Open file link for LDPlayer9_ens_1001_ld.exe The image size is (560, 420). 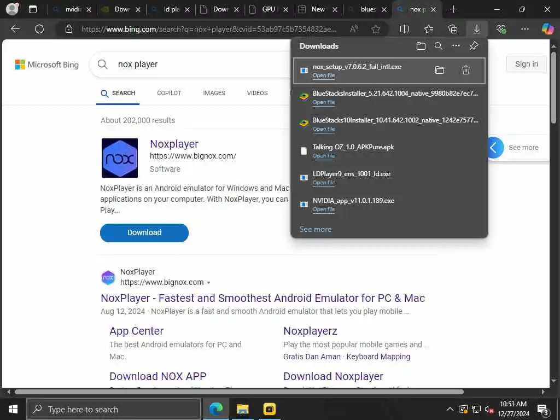pyautogui.click(x=324, y=183)
